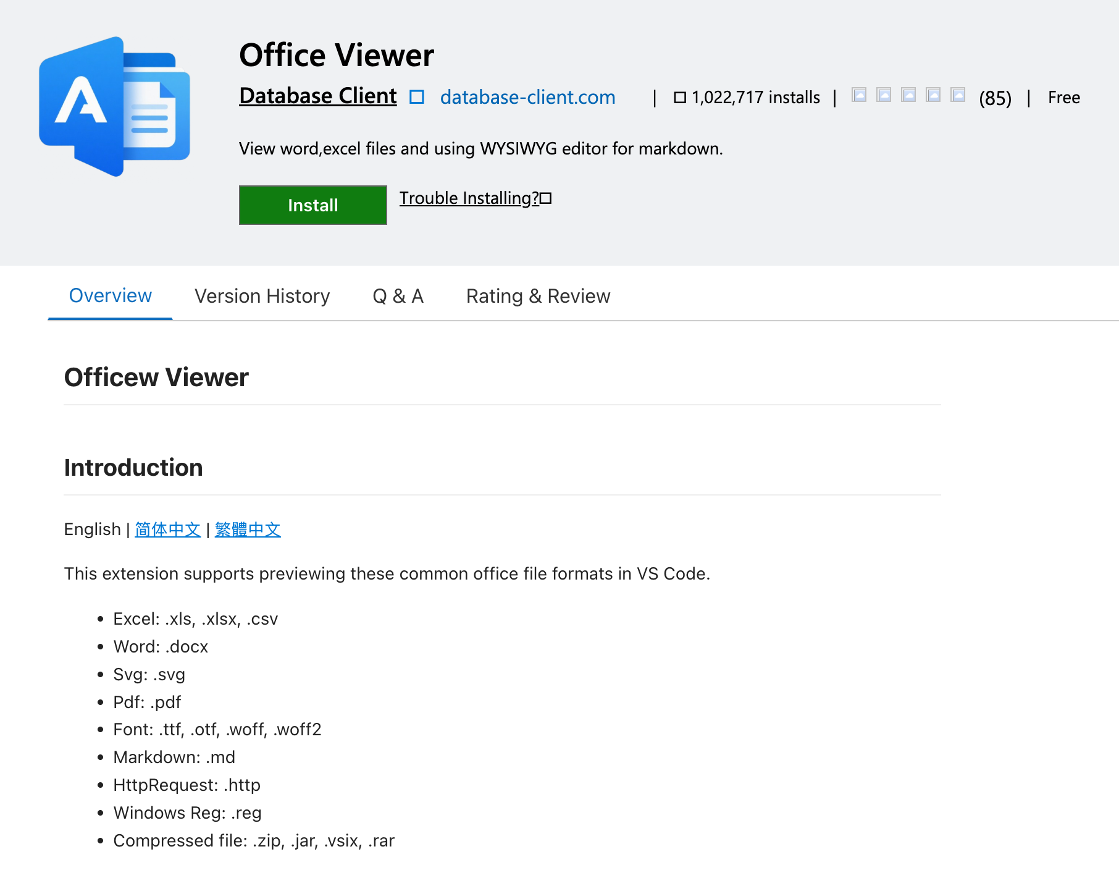Click the (85) review count
The width and height of the screenshot is (1119, 878).
pyautogui.click(x=995, y=98)
